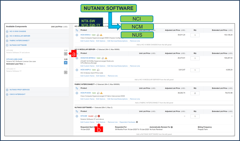
Task: Click the link icon in Fabric Interconnect table header
Action: (77, 88)
